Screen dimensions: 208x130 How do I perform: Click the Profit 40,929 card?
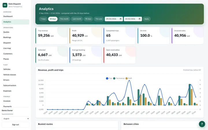86,36
